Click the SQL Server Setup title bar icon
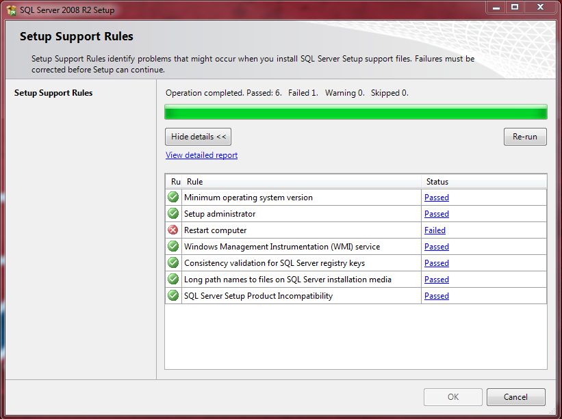This screenshot has height=419, width=562. [x=11, y=10]
